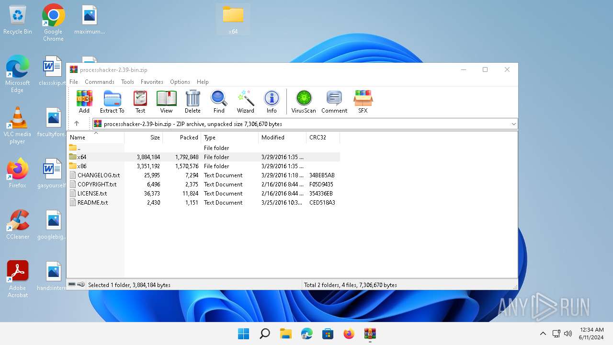
Task: Click the SFX toolbar icon
Action: tap(363, 102)
